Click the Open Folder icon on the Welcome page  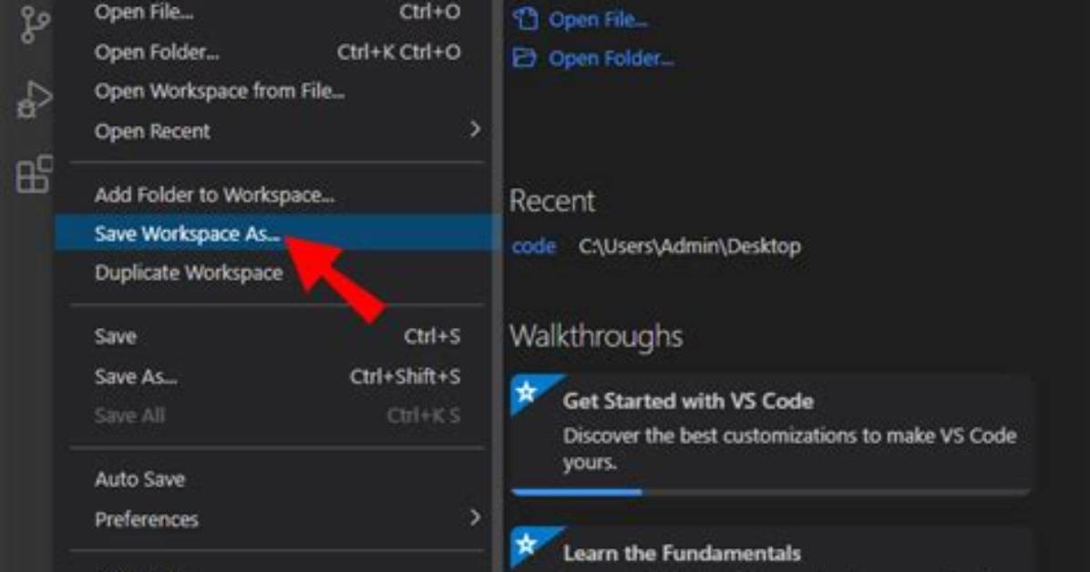point(524,57)
